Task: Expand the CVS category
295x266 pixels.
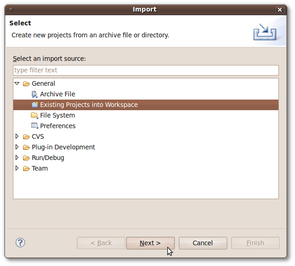Action: [17, 136]
